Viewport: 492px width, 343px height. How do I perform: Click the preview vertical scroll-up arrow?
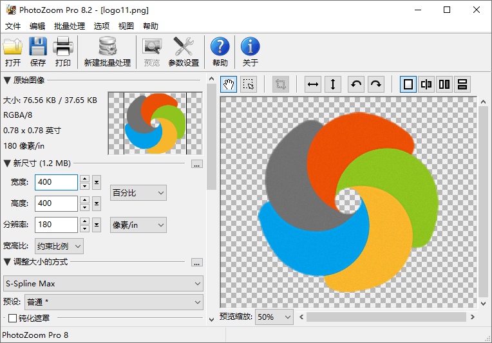(x=484, y=102)
